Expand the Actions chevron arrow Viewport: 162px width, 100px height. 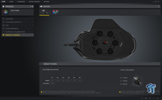click(x=33, y=19)
